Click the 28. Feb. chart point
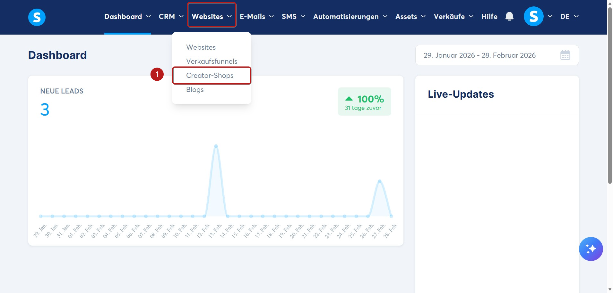 point(391,216)
